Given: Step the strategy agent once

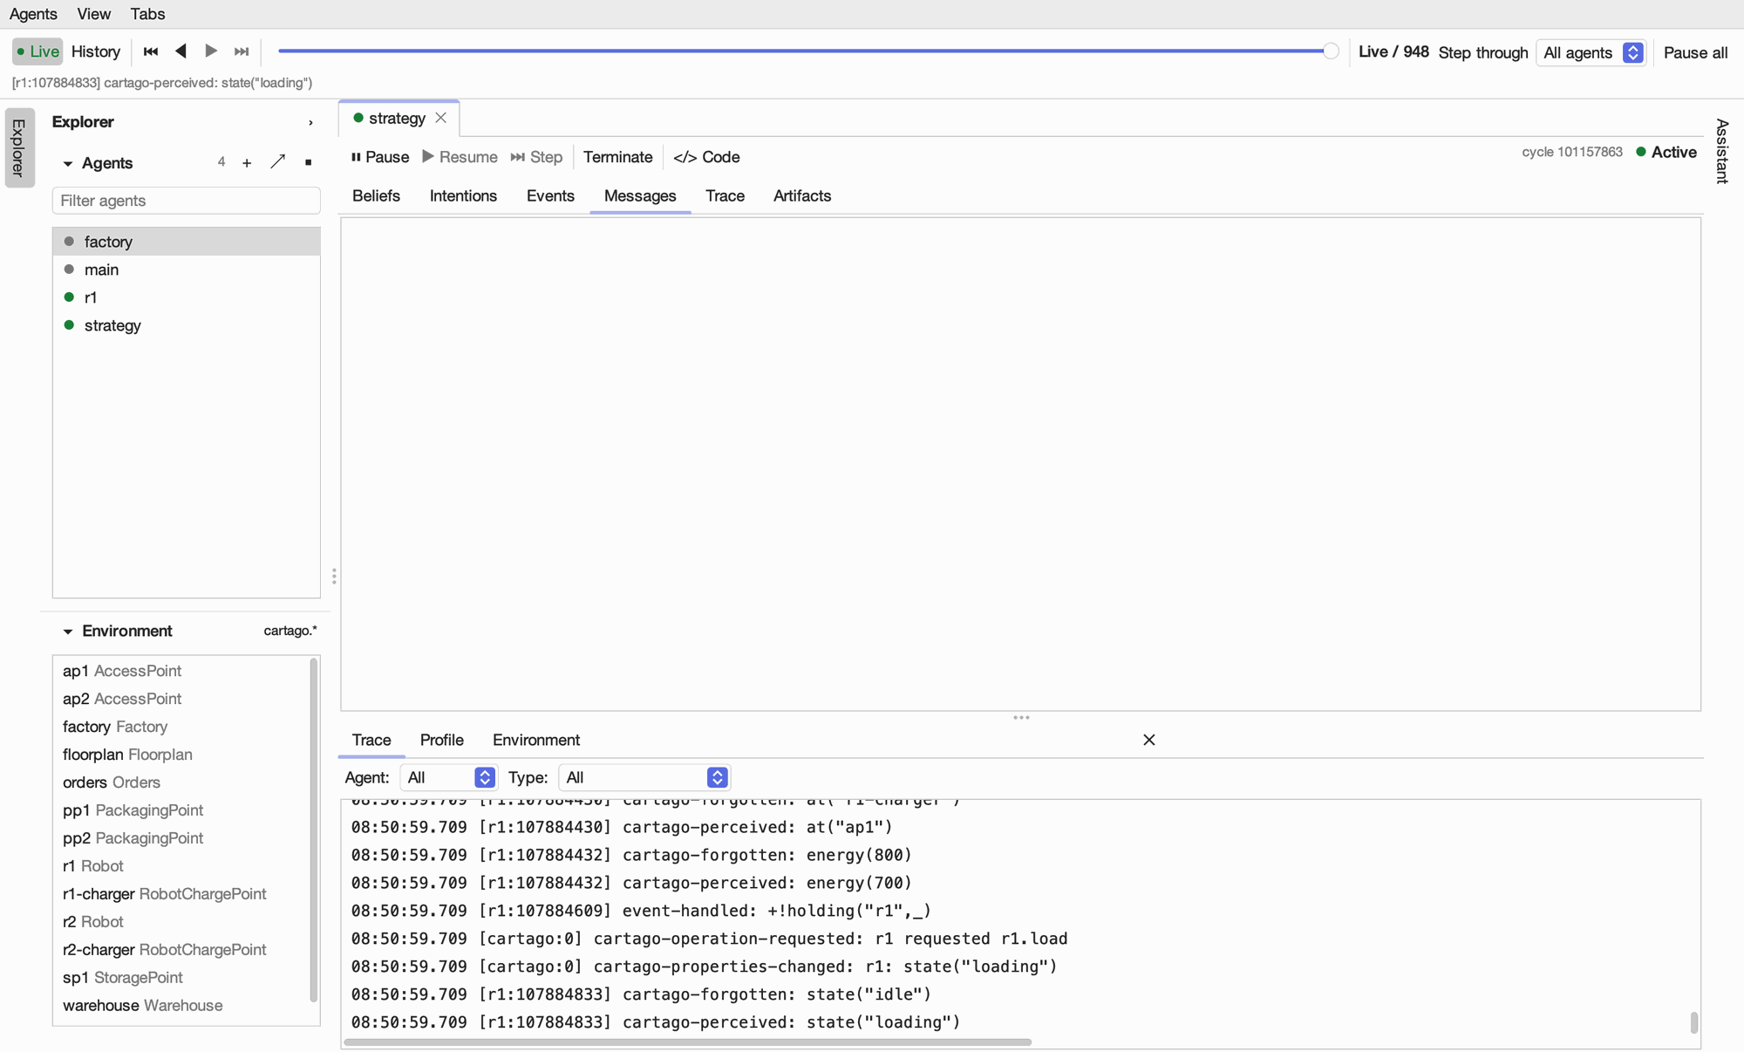Looking at the screenshot, I should [x=536, y=157].
